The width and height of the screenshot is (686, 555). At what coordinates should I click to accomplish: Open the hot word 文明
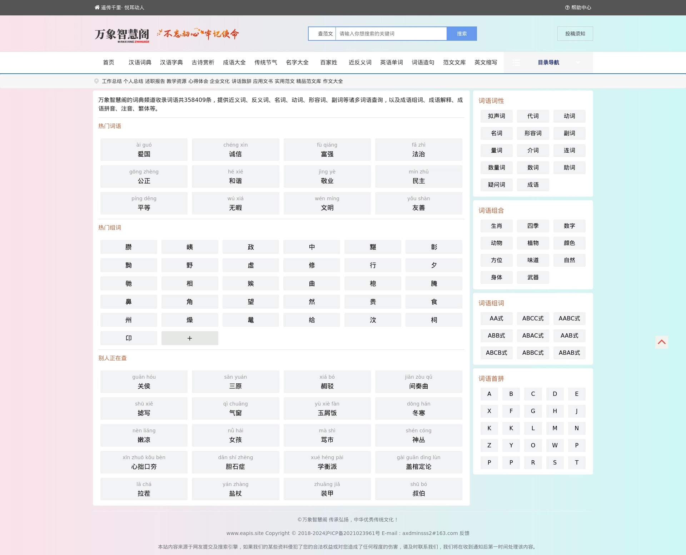(x=327, y=203)
